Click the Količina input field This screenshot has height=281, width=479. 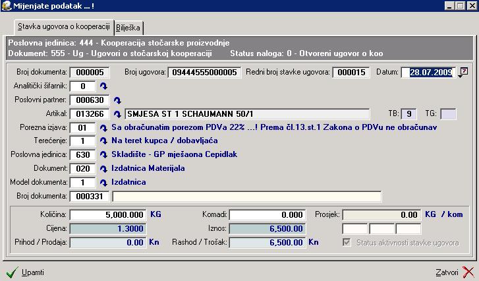(108, 215)
